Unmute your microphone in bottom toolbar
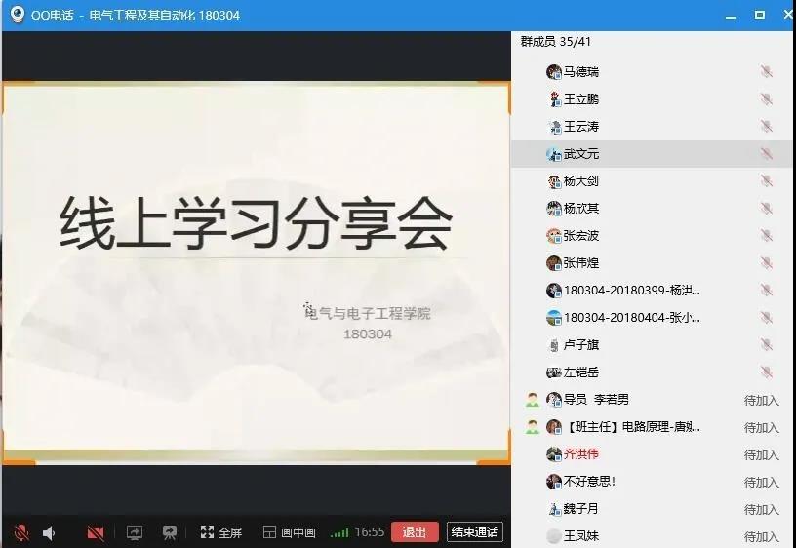796x548 pixels. (x=20, y=532)
